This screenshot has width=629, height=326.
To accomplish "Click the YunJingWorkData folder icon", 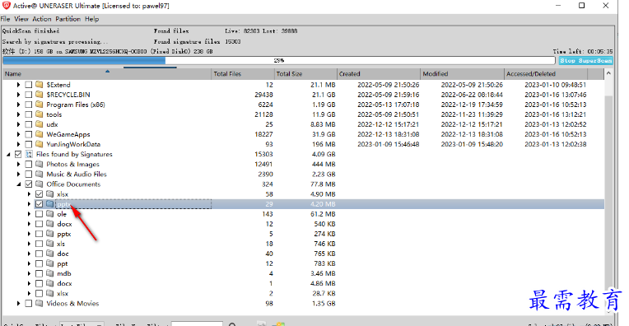I will click(39, 144).
